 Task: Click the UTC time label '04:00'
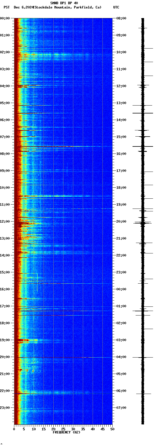[x=121, y=357]
